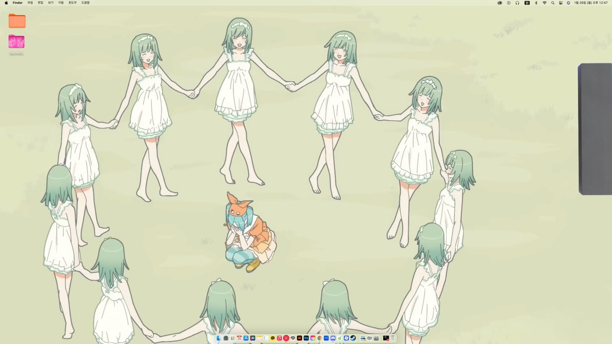Open the 이동 menu
Viewport: 612px width, 344px height.
[x=61, y=3]
